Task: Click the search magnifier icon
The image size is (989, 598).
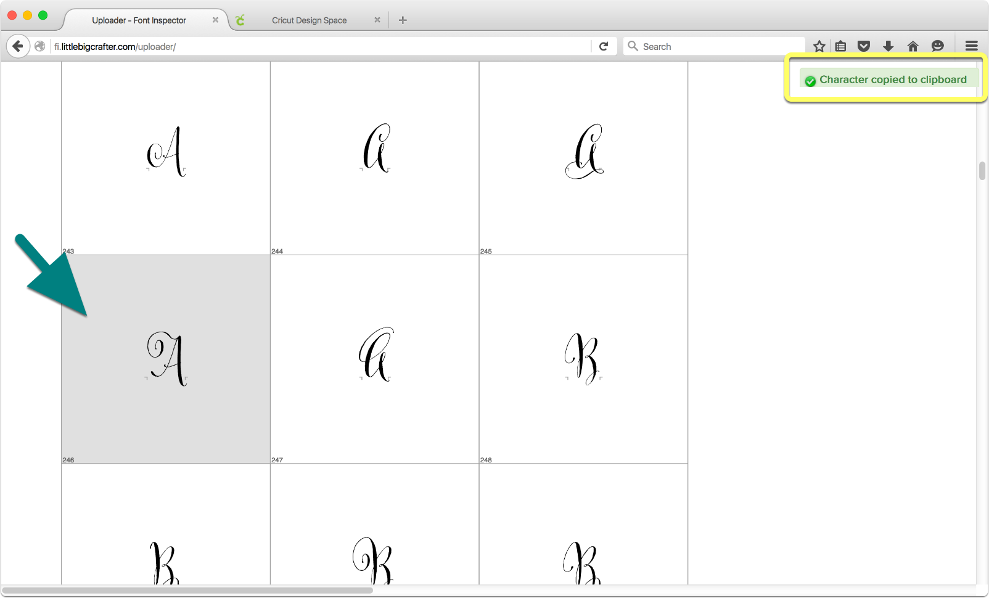Action: pyautogui.click(x=633, y=46)
